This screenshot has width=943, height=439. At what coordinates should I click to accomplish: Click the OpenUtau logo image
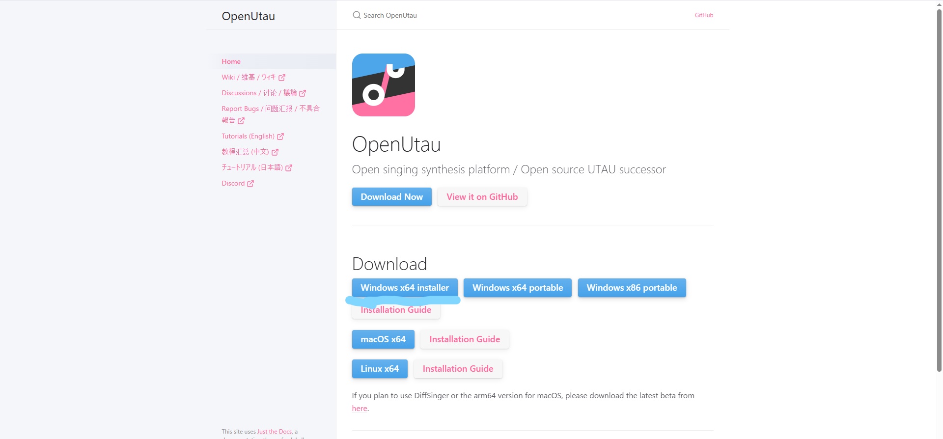click(x=383, y=85)
